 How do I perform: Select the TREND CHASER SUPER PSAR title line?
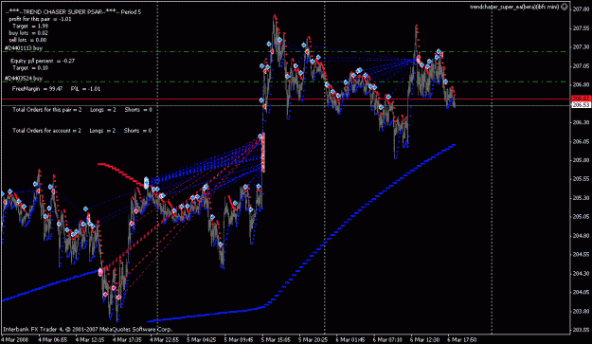tap(73, 12)
